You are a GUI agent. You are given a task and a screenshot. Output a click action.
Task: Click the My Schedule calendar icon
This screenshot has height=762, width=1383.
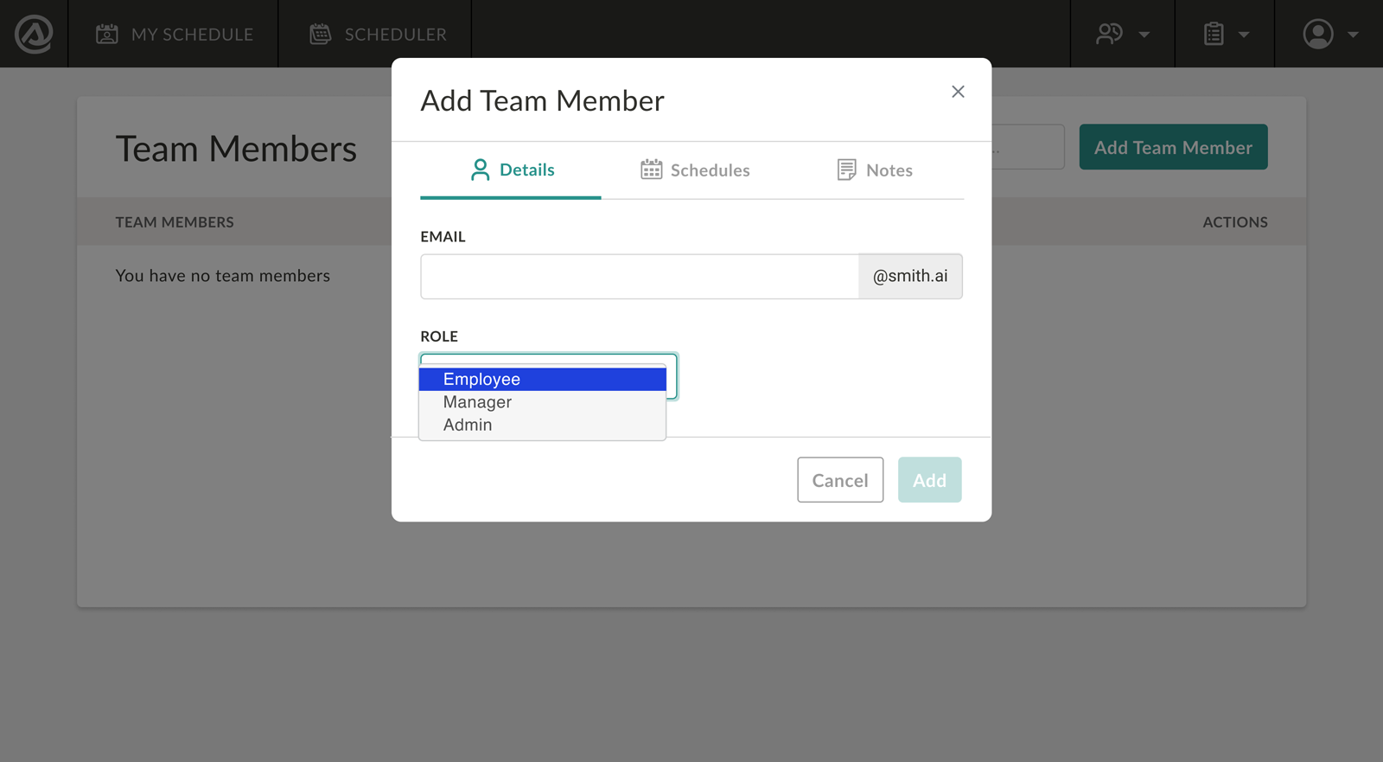tap(107, 34)
